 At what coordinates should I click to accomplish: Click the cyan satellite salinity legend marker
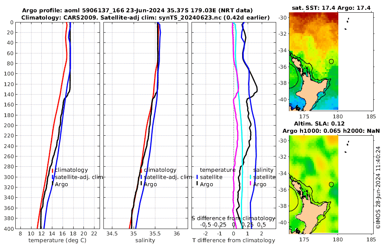click(251, 177)
